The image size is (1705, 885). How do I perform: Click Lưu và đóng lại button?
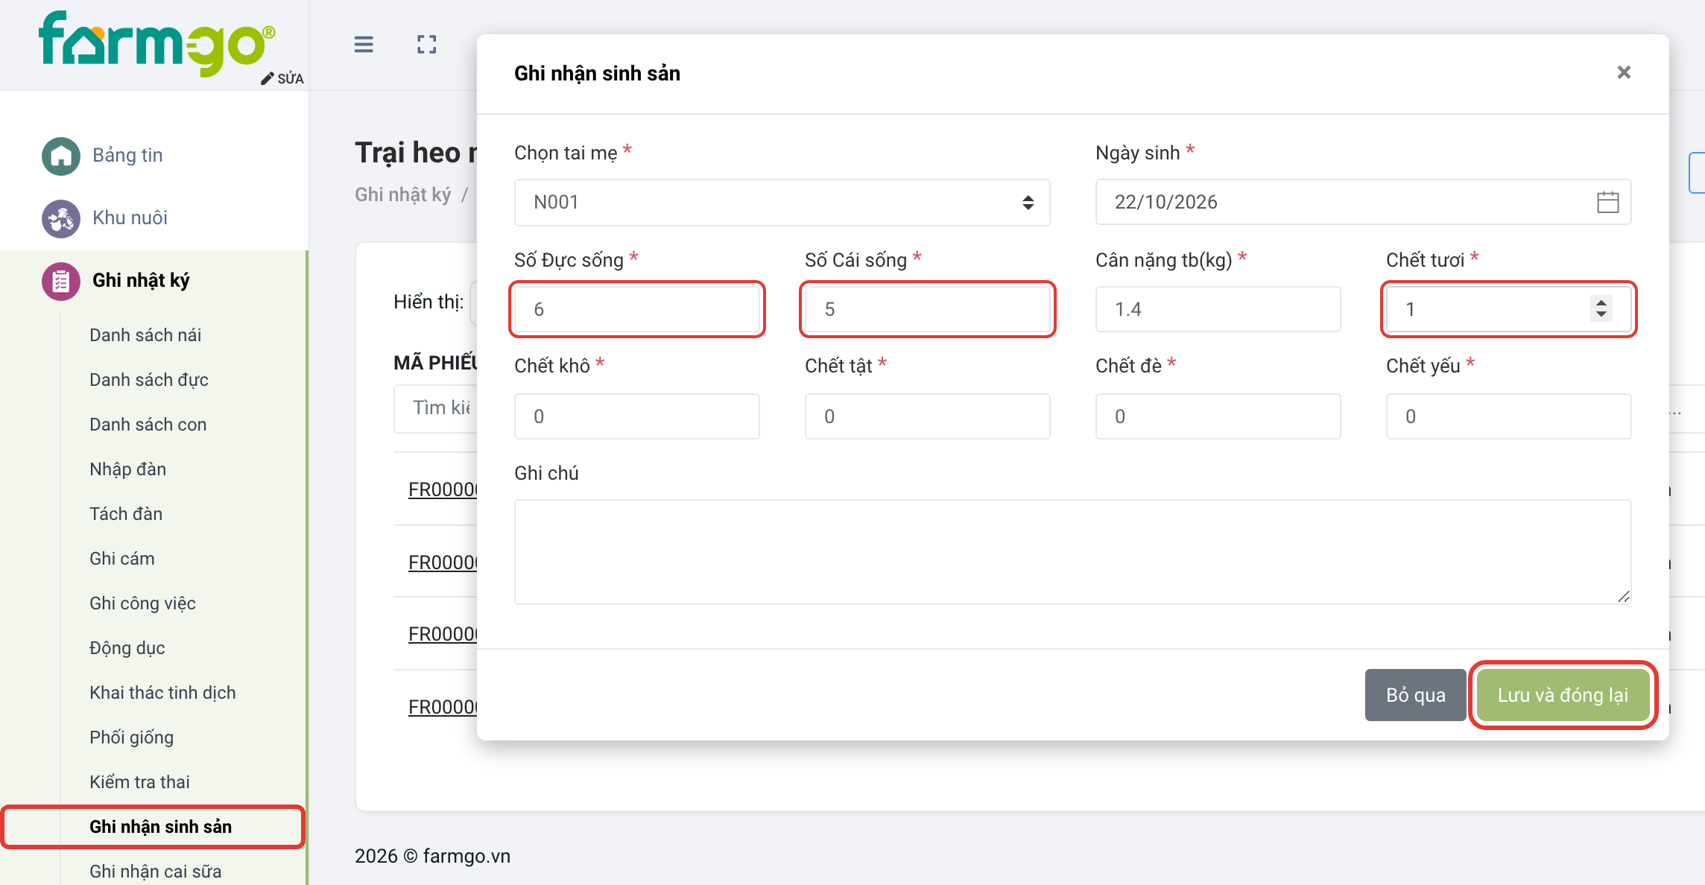1563,695
